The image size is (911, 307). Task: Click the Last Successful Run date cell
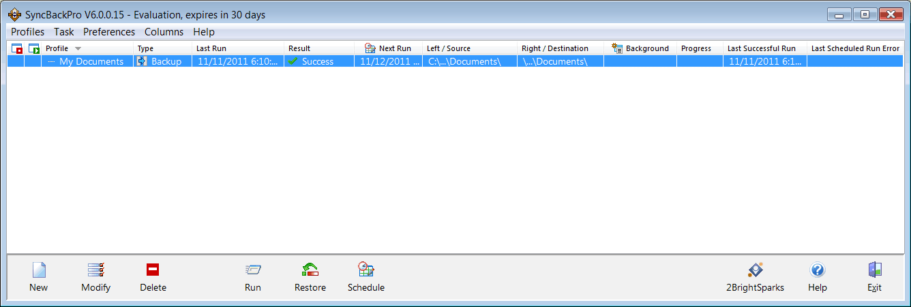tap(766, 61)
